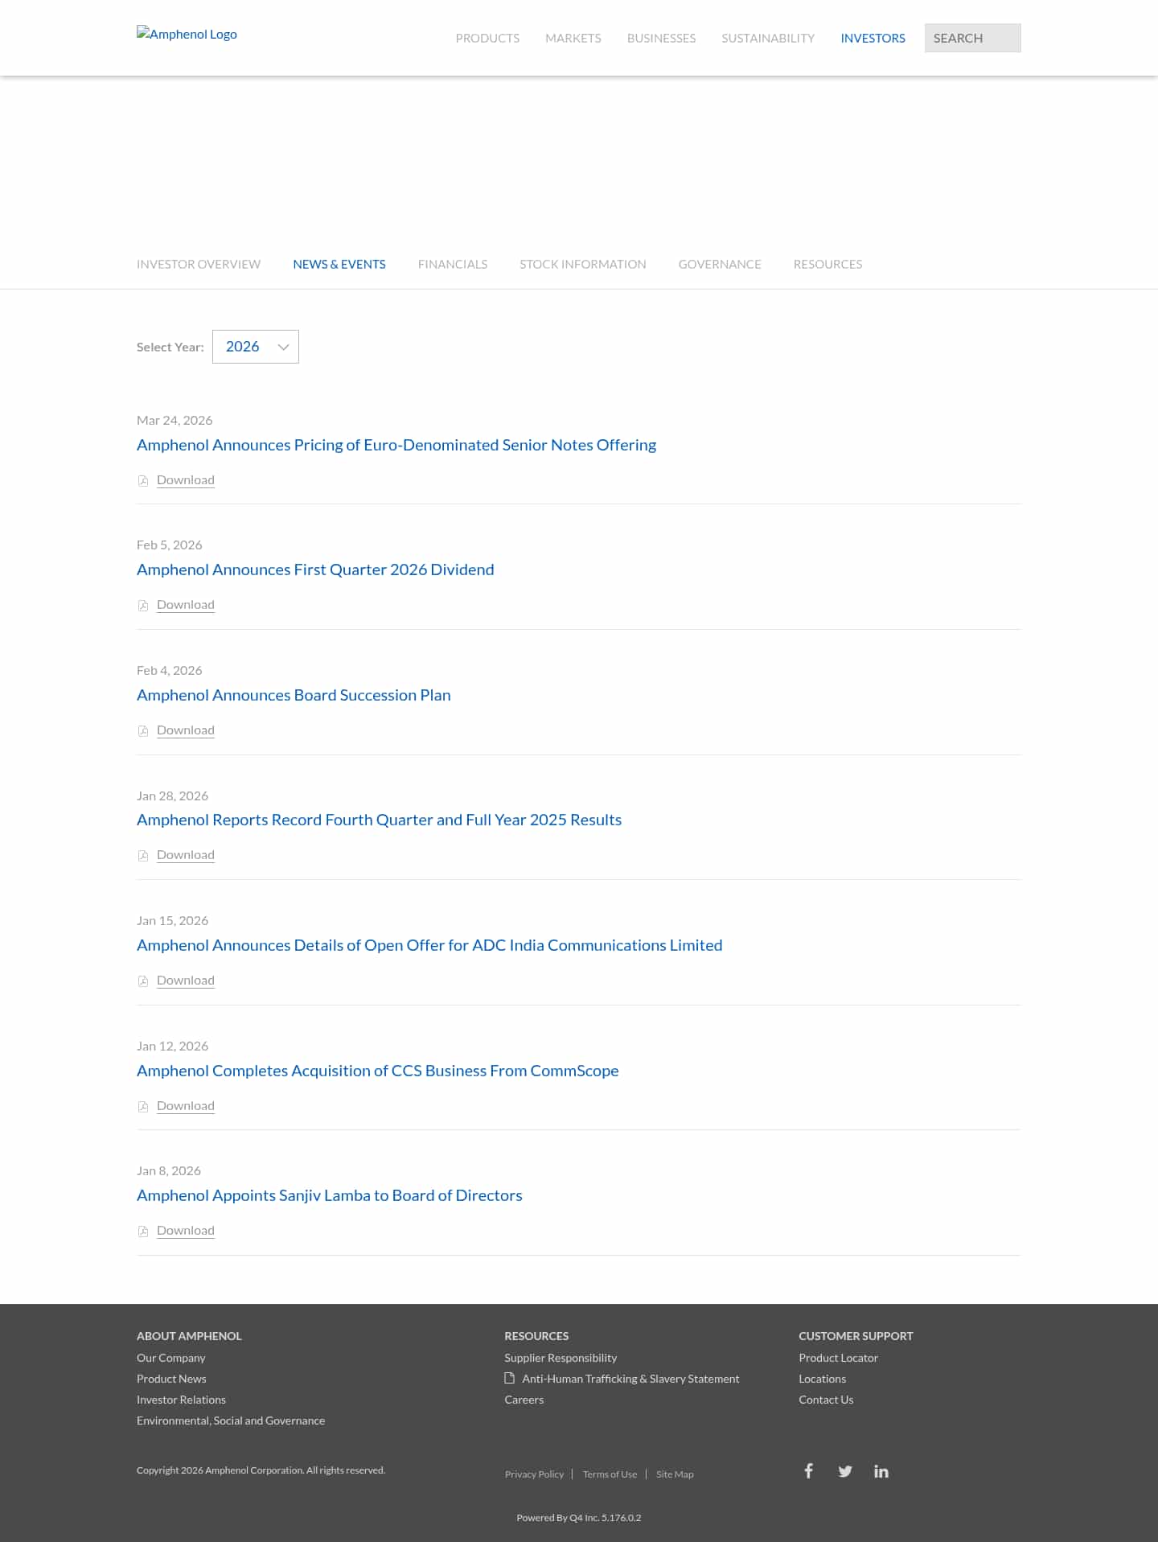Click PDF icon for Board Succession Plan release
Screen dimensions: 1158x1542
(x=143, y=731)
